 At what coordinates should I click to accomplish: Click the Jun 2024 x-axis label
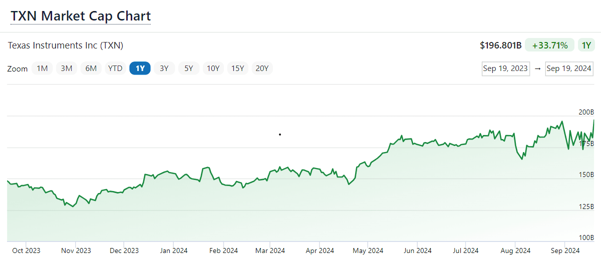417,250
